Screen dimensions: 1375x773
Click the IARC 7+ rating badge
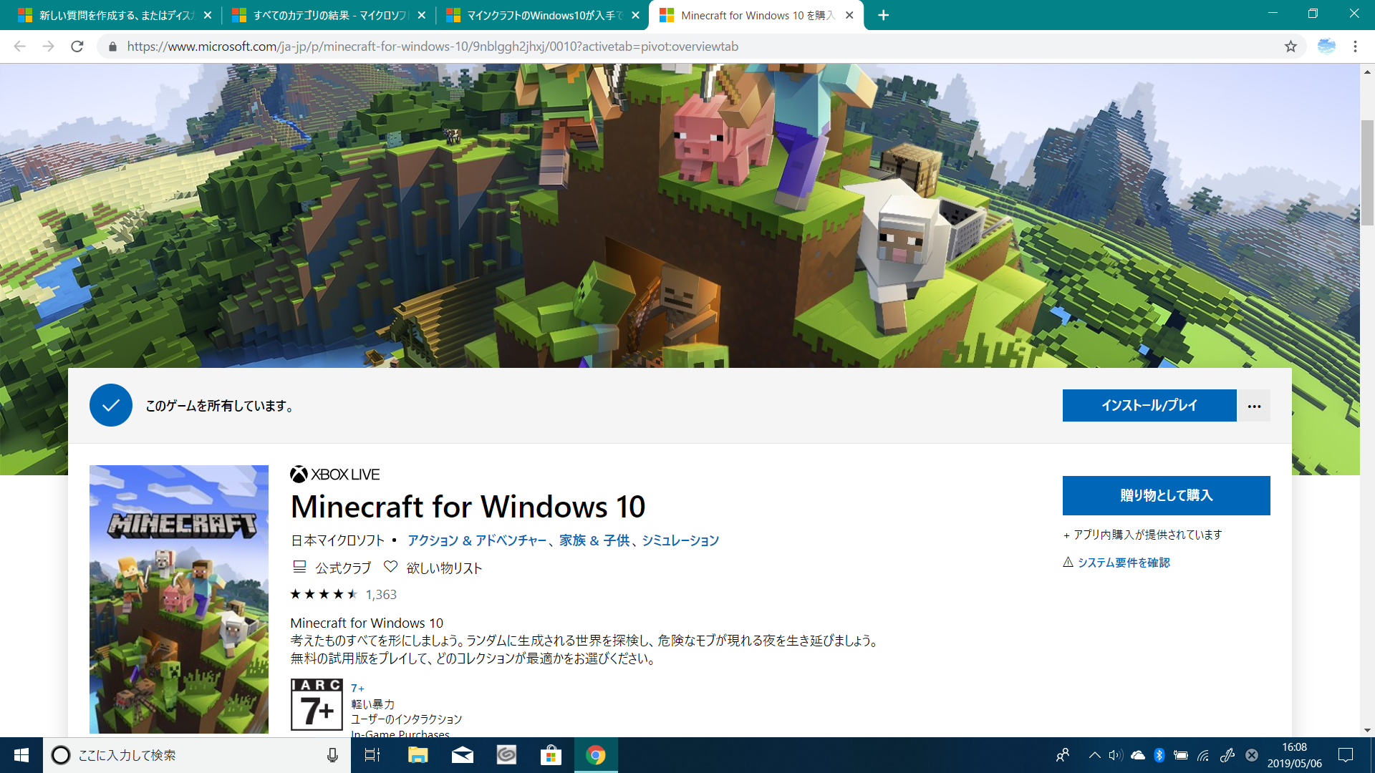(x=317, y=704)
